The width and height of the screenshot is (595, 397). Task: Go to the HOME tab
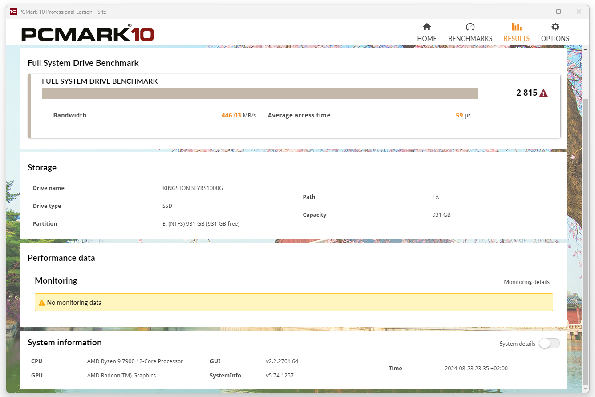427,32
